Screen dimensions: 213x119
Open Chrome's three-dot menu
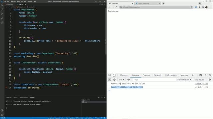(210, 7)
